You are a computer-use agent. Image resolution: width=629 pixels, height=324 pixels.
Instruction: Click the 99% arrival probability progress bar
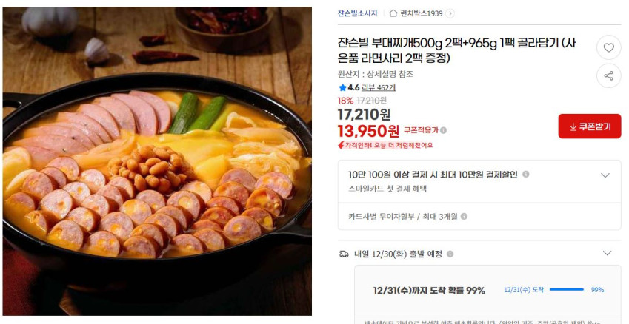(567, 289)
